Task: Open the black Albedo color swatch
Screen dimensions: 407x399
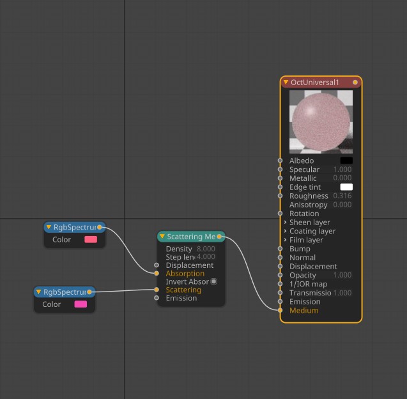Action: tap(346, 160)
